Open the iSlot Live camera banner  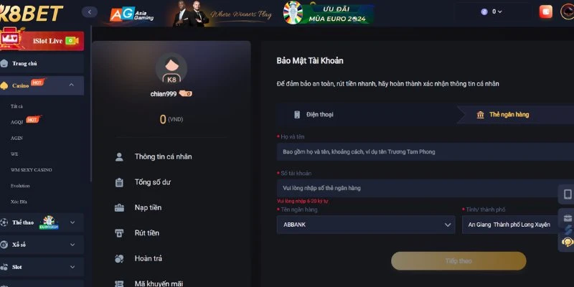click(x=42, y=41)
